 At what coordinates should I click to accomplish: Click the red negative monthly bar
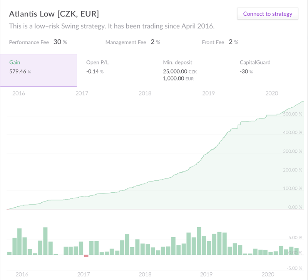point(86,256)
